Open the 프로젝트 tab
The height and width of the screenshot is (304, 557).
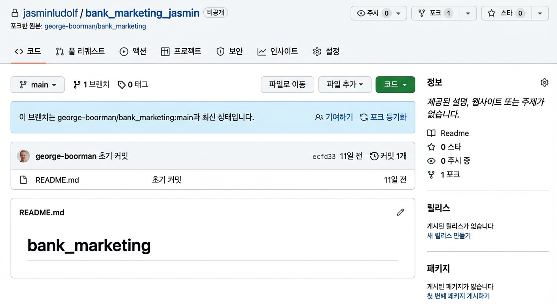181,51
